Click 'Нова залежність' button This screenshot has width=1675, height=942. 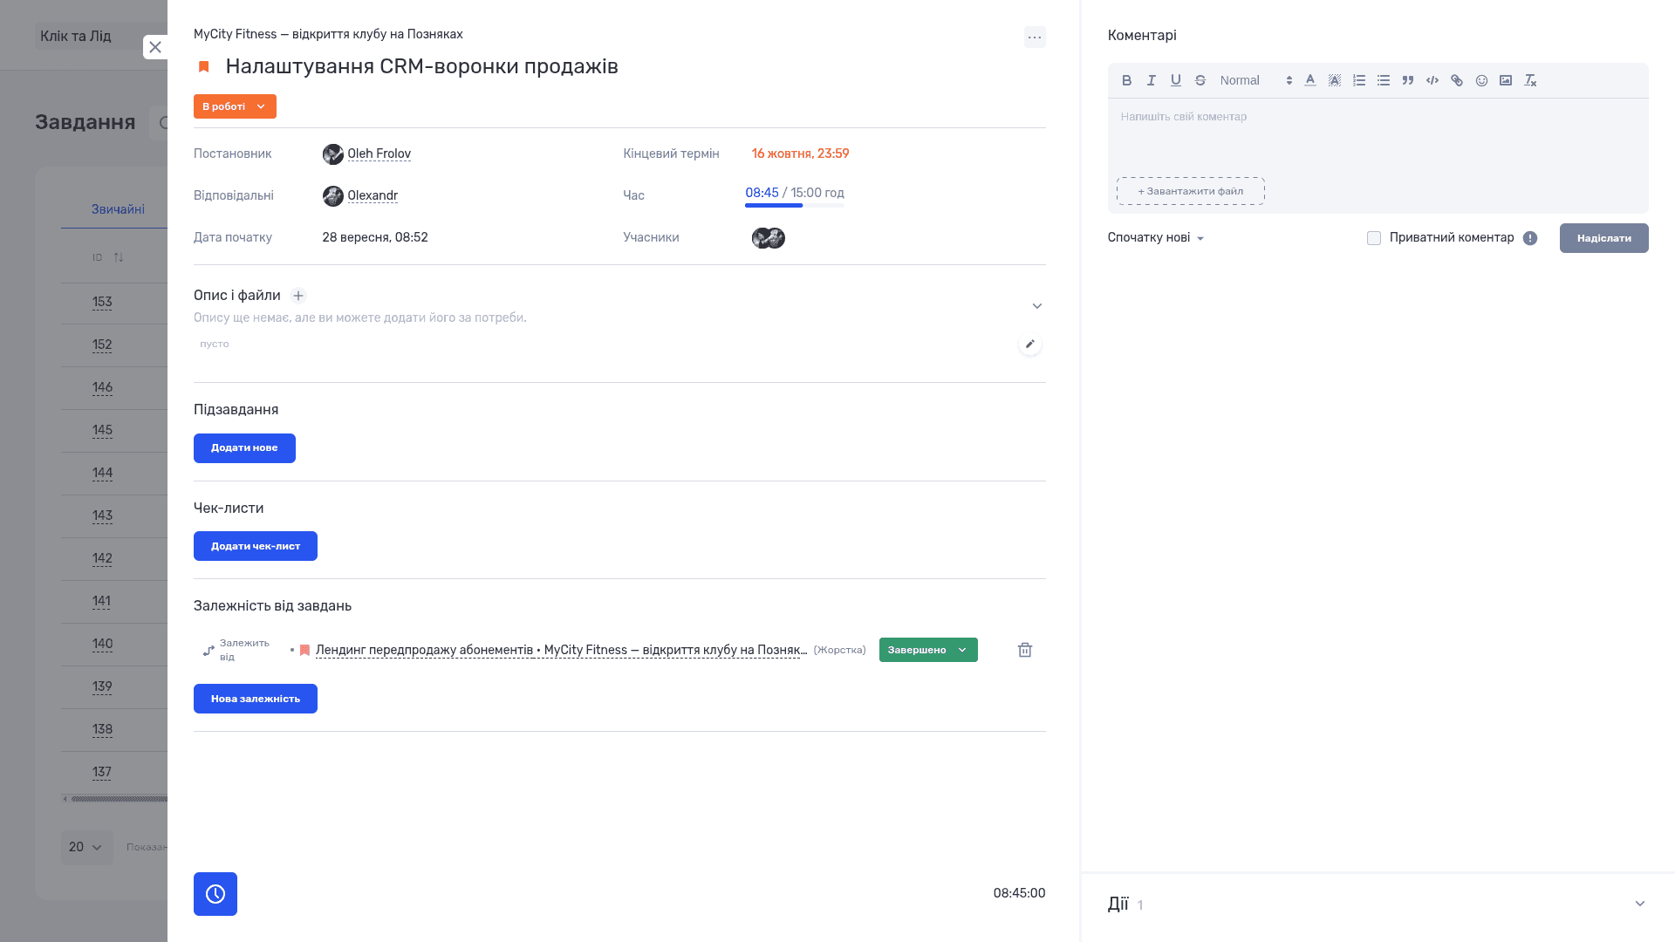(256, 699)
